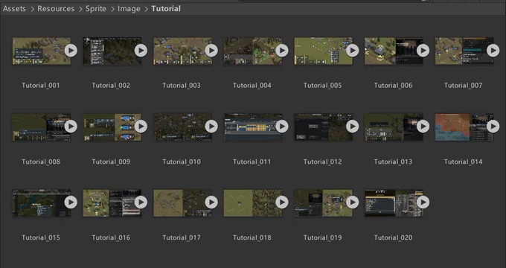
Task: Select the Tutorial_011 sprite thumbnail
Action: 253,127
